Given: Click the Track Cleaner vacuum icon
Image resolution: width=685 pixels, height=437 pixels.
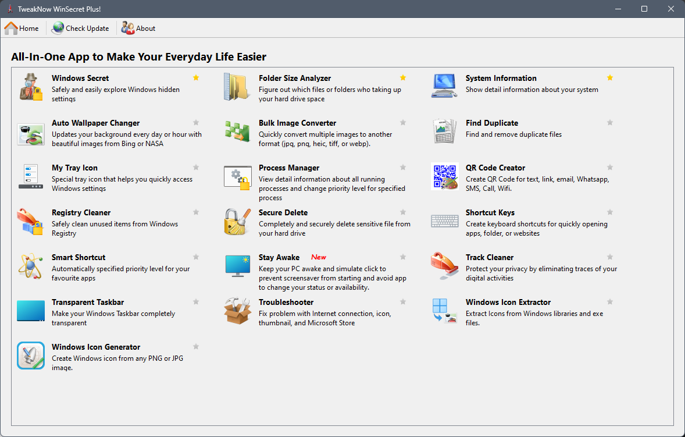Looking at the screenshot, I should click(x=444, y=267).
